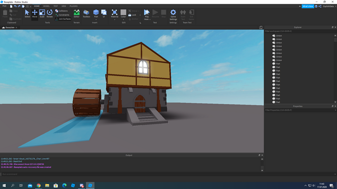Viewport: 337px width, 189px height.
Task: Open the command bar history dropdown
Action: (335, 174)
